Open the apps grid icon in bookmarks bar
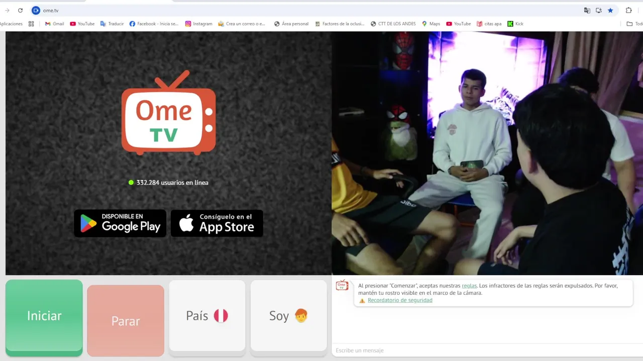Image resolution: width=643 pixels, height=361 pixels. pos(31,24)
